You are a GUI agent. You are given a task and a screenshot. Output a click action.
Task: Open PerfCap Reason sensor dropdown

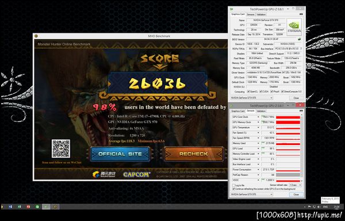tap(258, 175)
